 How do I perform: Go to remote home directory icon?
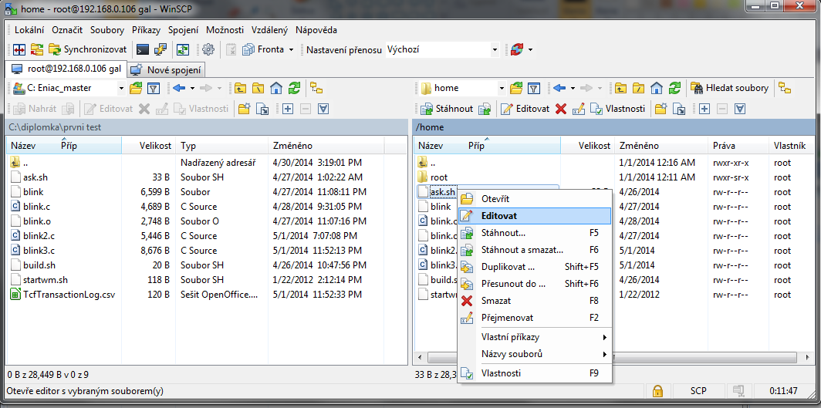[x=657, y=88]
